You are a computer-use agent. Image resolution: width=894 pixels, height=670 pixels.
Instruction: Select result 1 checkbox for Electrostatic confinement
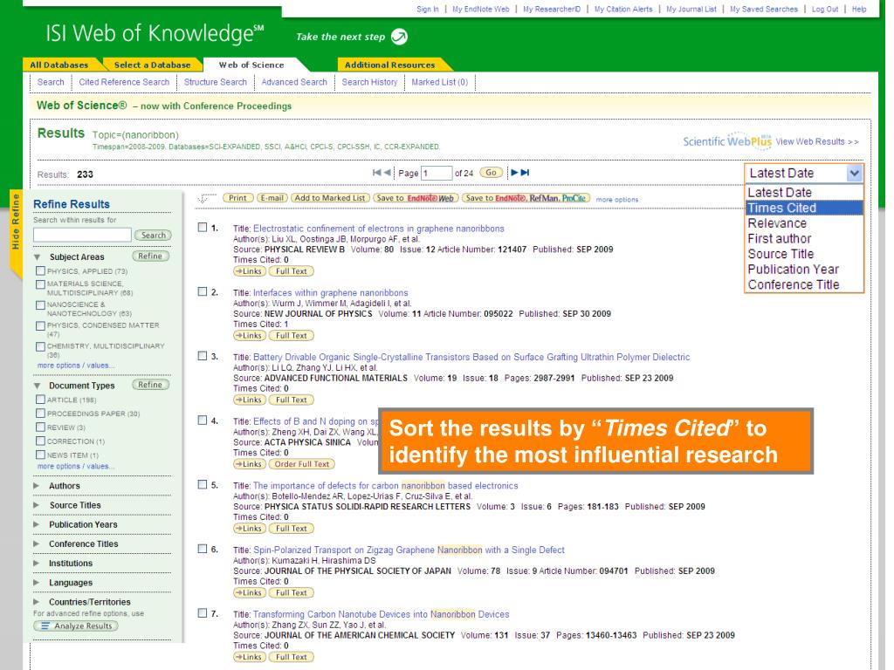click(x=203, y=228)
